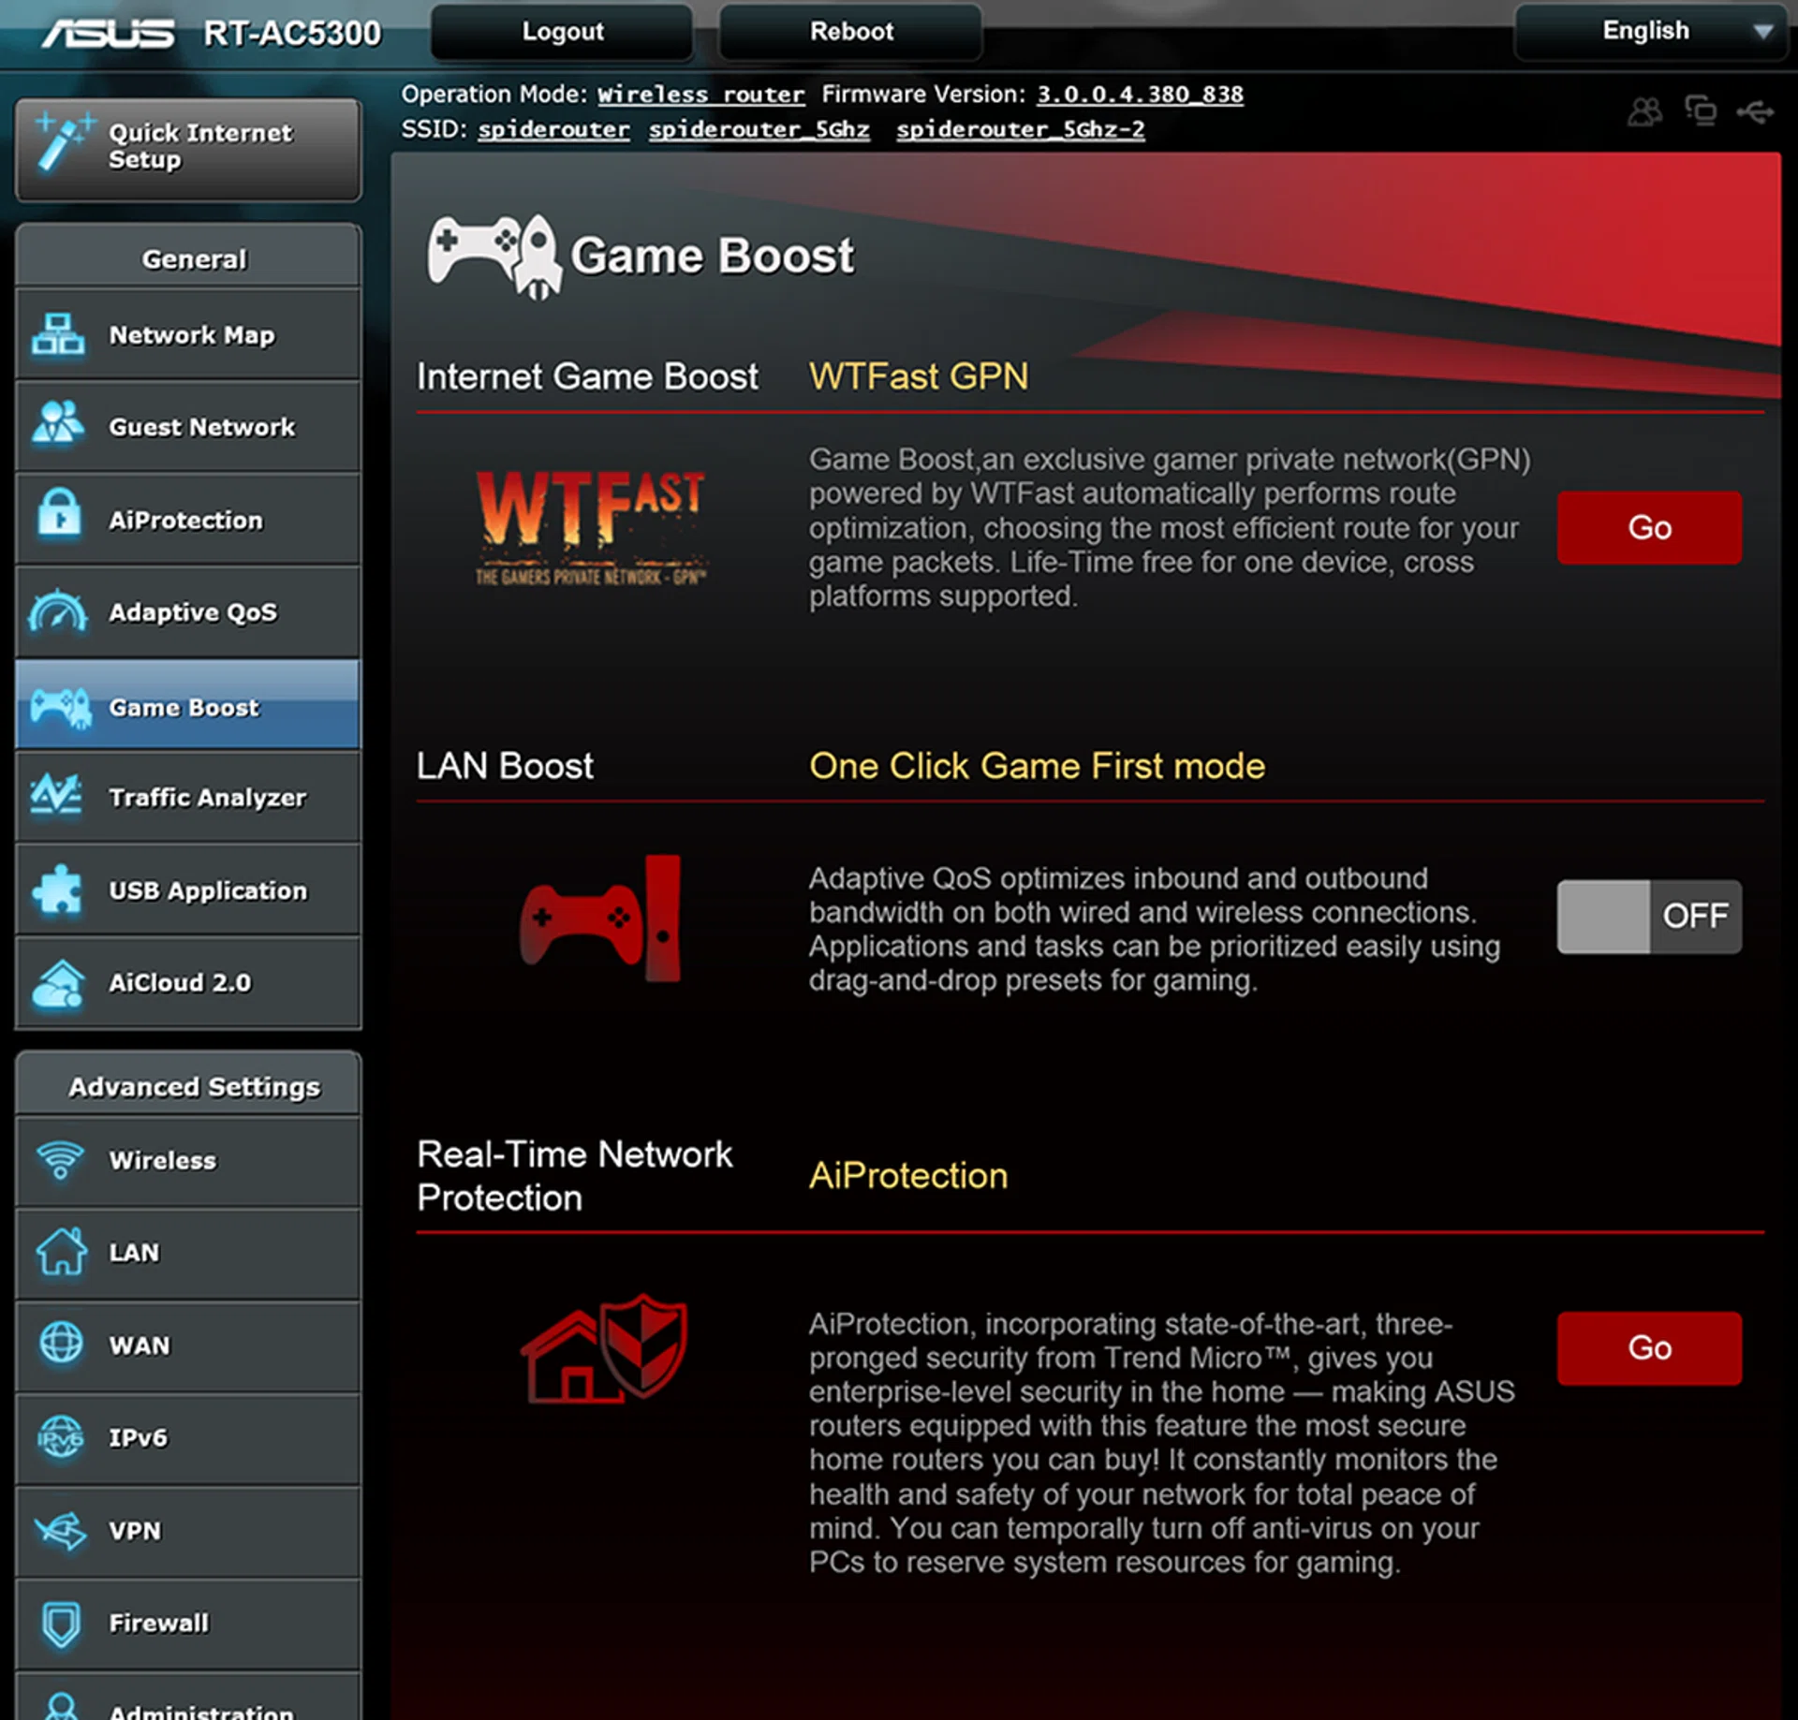Click the AiProtection padlock icon

pos(58,516)
